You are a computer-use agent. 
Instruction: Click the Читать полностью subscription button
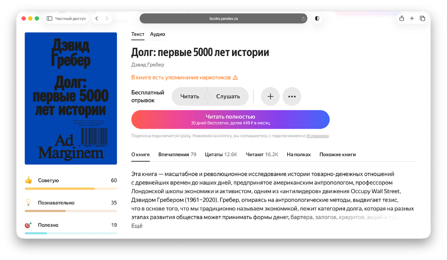230,119
